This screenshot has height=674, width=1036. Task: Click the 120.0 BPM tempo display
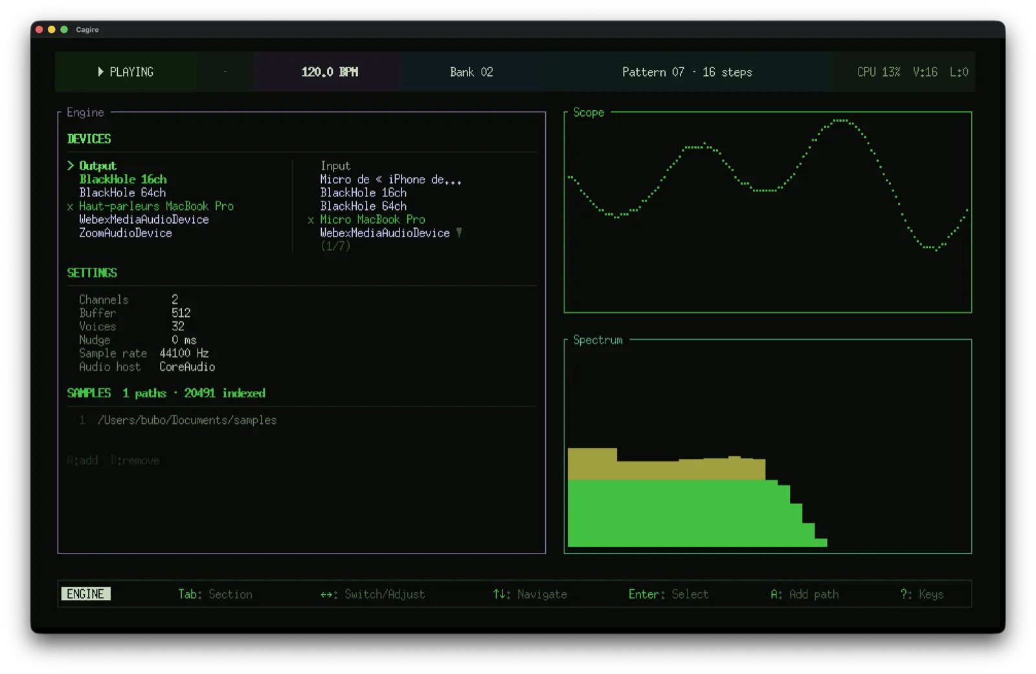click(330, 72)
